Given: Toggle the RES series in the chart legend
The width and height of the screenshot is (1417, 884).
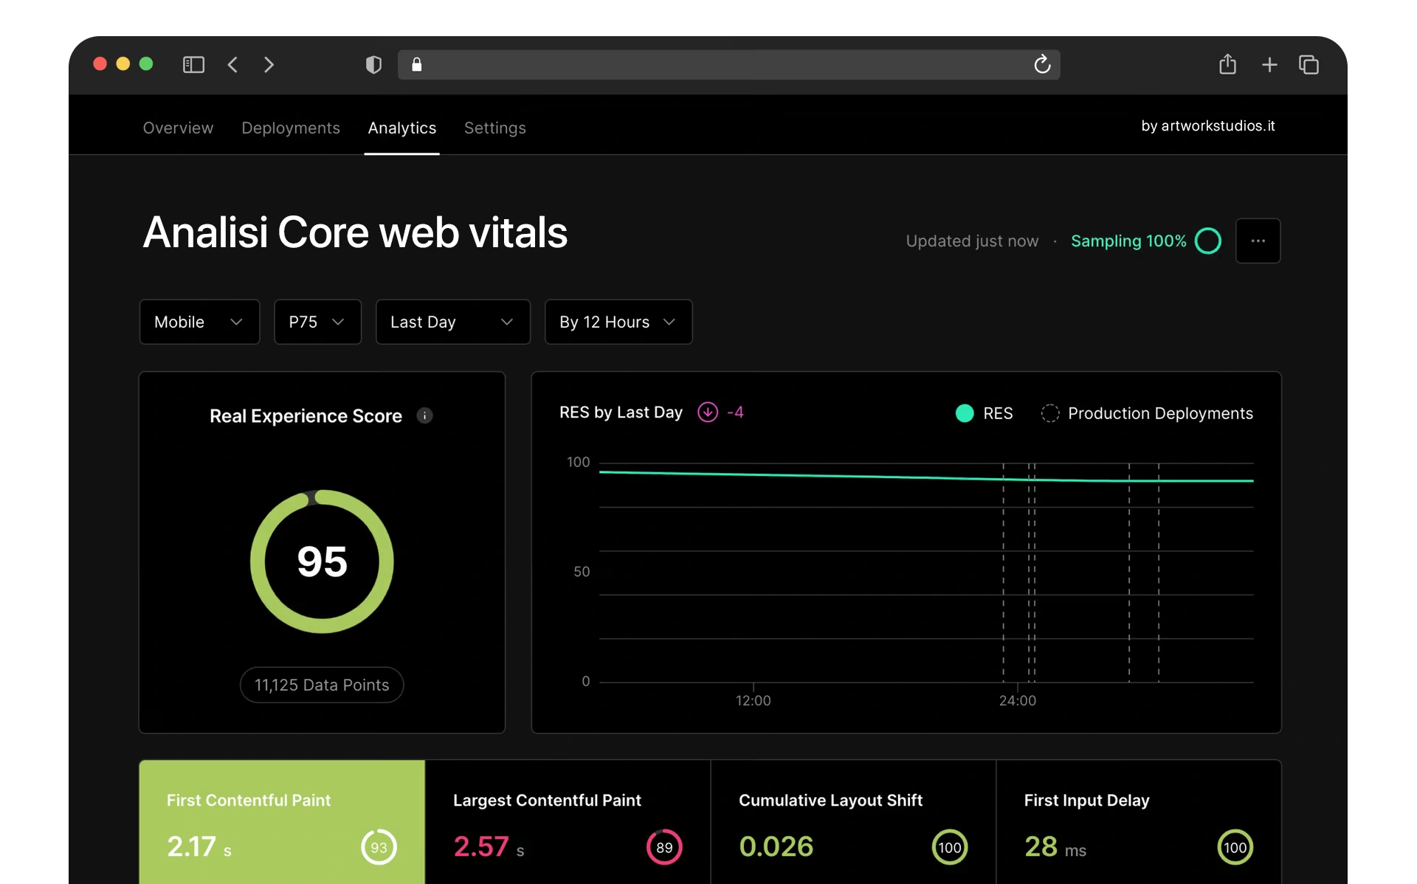Looking at the screenshot, I should tap(985, 413).
